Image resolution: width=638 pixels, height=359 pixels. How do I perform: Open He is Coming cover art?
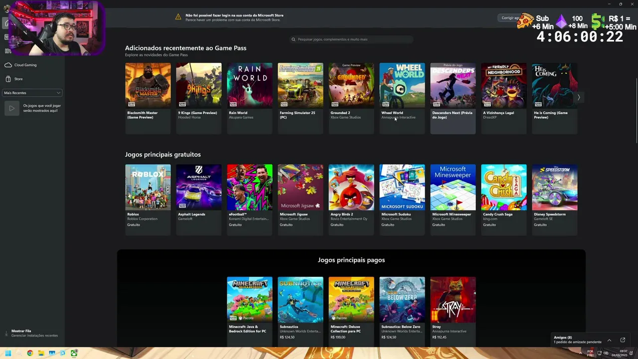(554, 85)
